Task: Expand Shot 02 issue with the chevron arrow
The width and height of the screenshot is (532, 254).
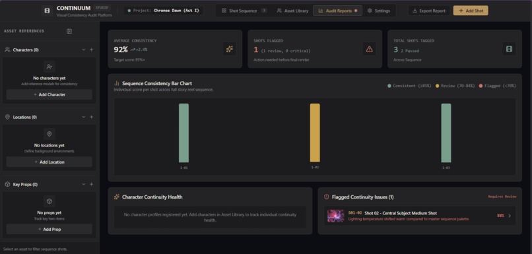Action: click(510, 216)
